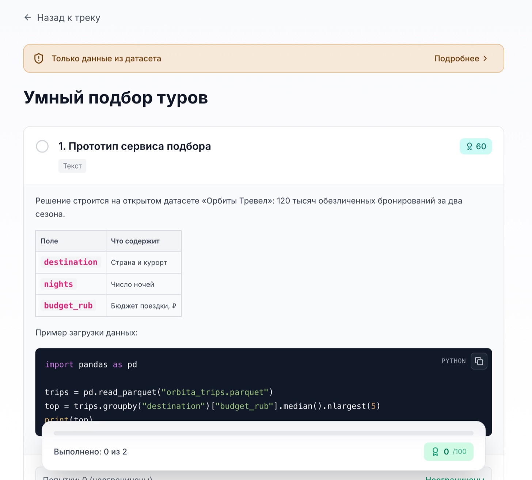The image size is (532, 480).
Task: Expand the chevron next to Подробнее
Action: [x=485, y=58]
